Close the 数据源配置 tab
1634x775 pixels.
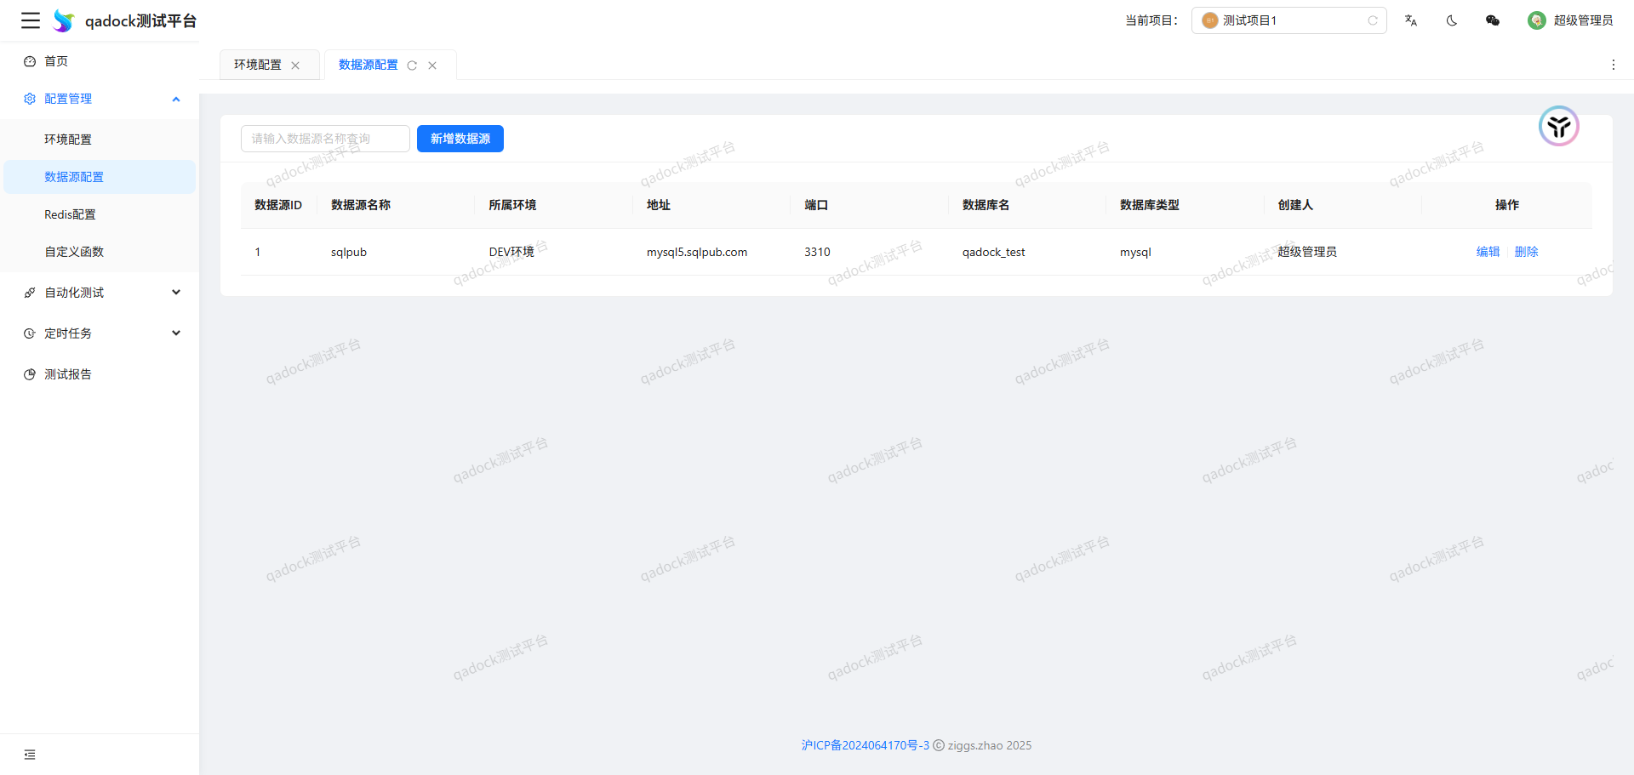click(x=432, y=66)
